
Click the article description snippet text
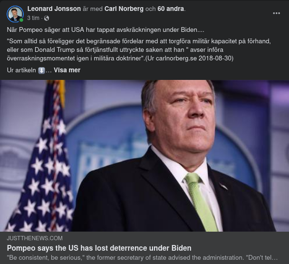click(x=142, y=257)
